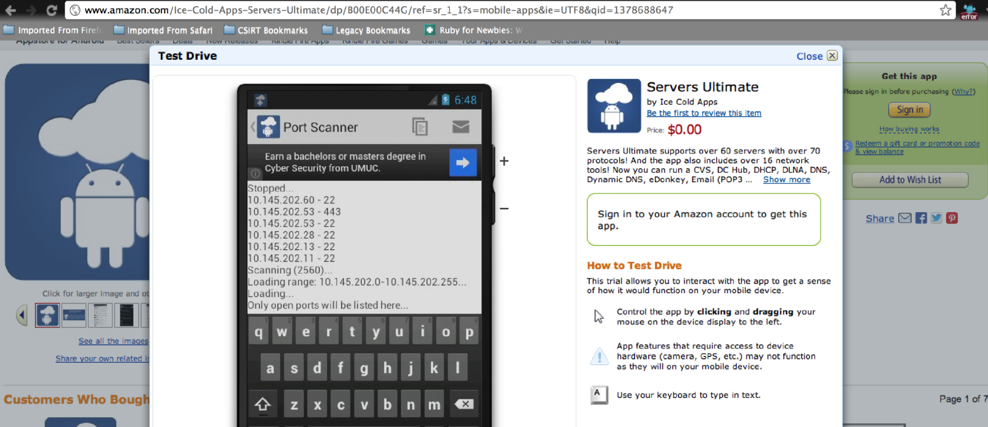Open See all the images link
988x427 pixels.
[x=113, y=341]
